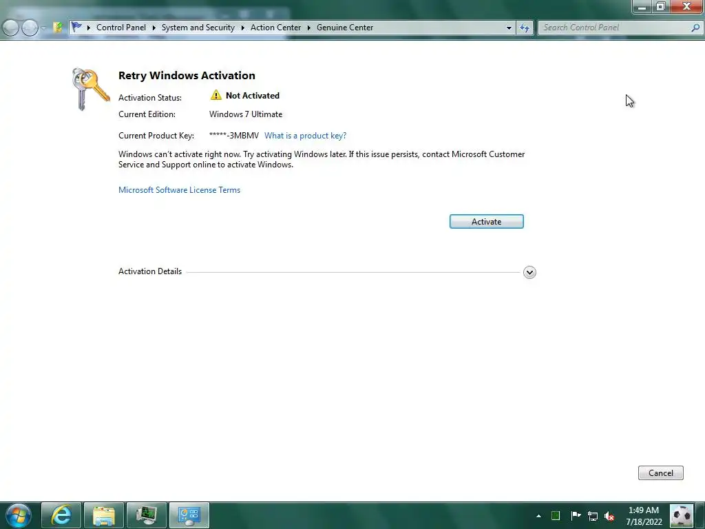Click the yellow warning icon beside Not Activated
The image size is (705, 529).
coord(215,95)
